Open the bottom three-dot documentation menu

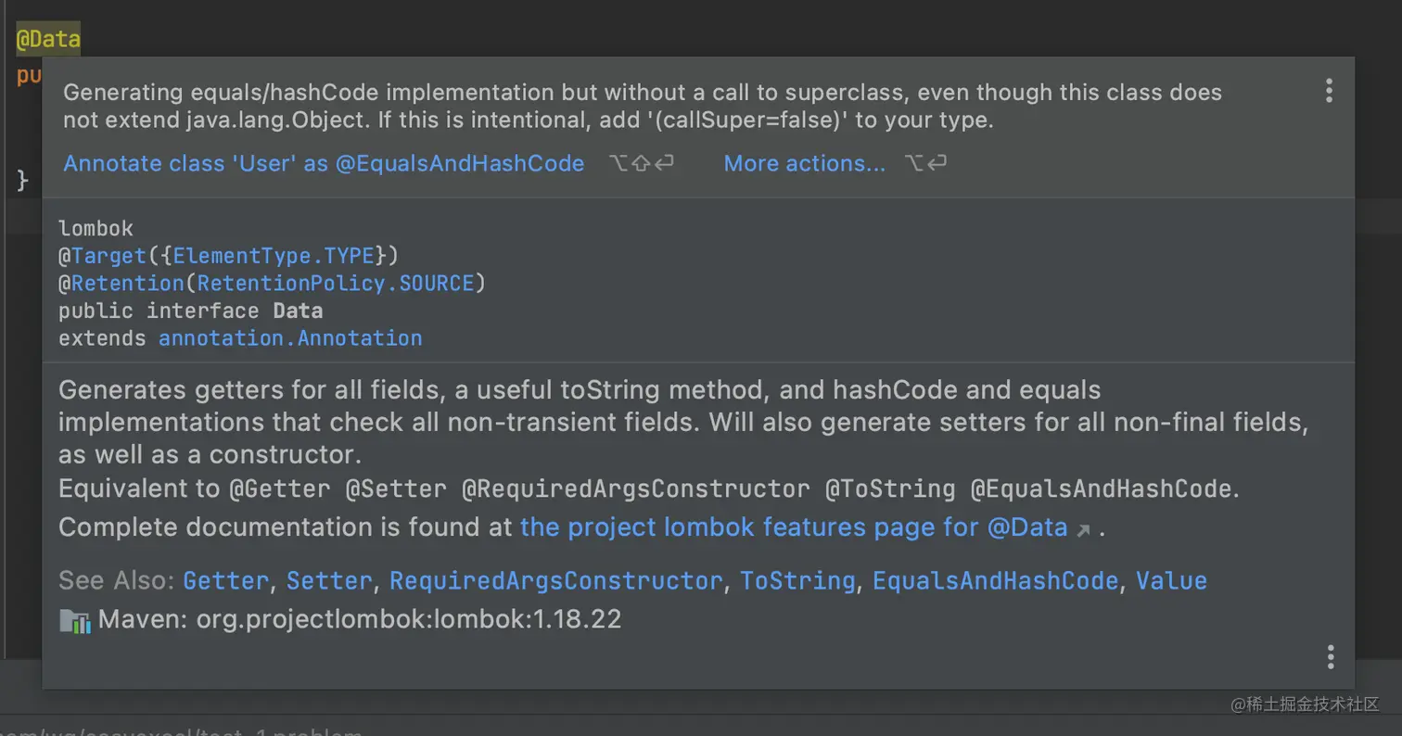coord(1330,657)
